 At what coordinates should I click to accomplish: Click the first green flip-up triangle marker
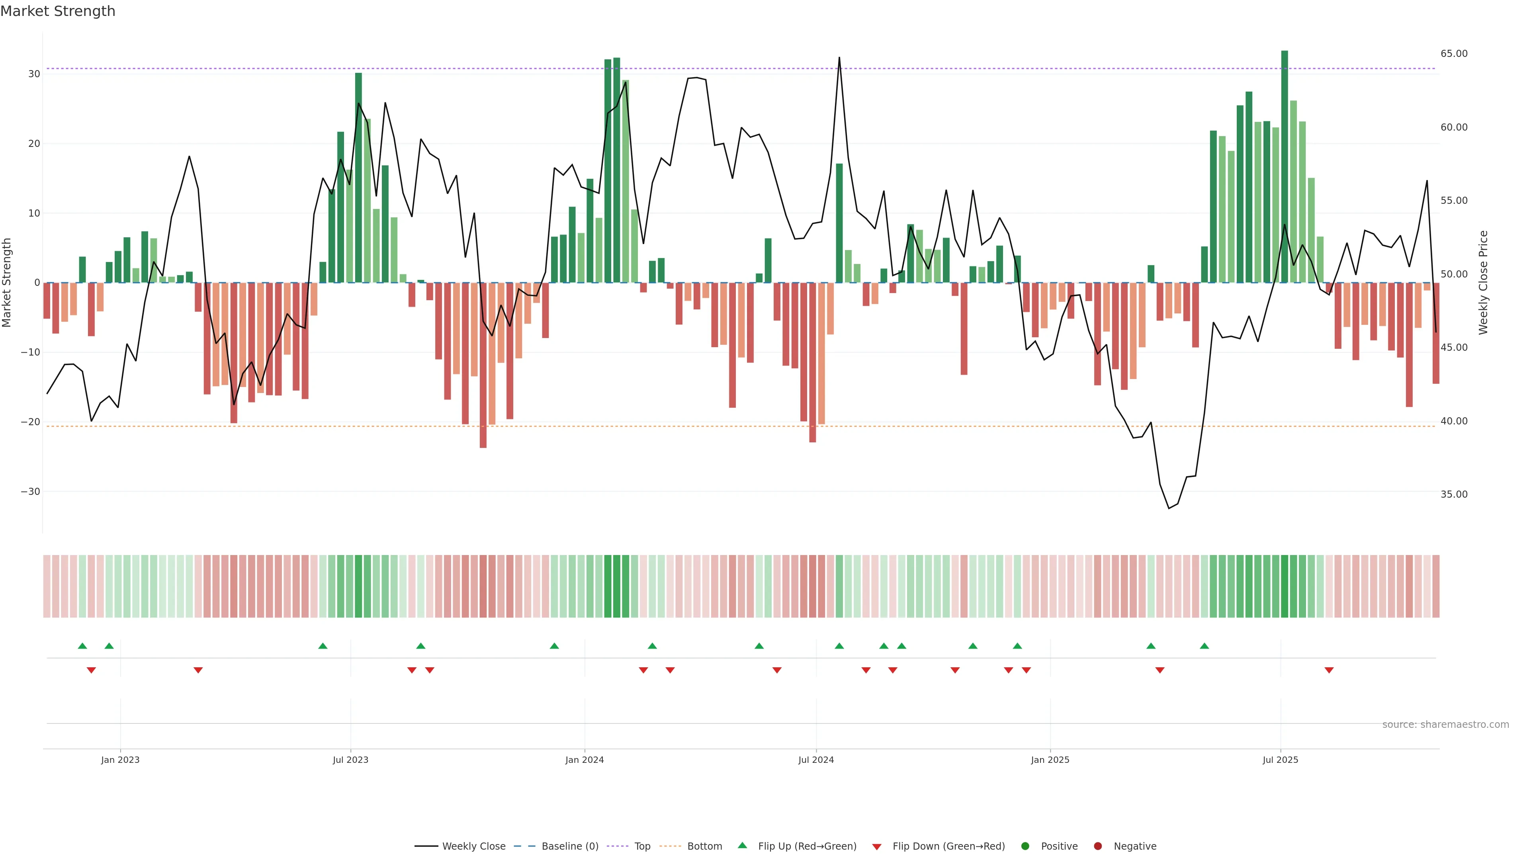click(x=82, y=646)
